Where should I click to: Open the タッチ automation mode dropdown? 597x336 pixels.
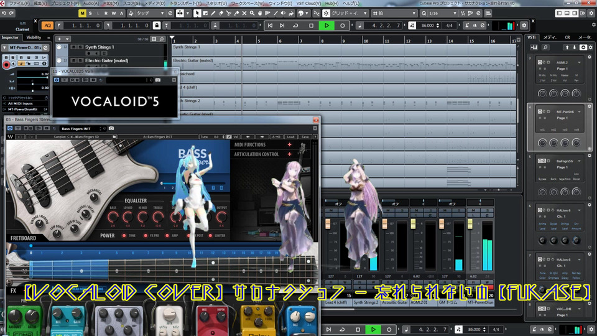[150, 13]
